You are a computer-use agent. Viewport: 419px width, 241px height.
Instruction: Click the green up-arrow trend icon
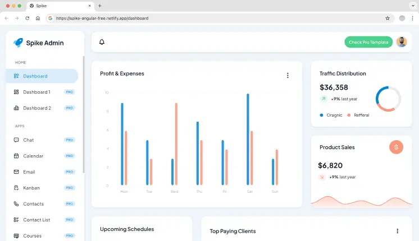pos(324,99)
